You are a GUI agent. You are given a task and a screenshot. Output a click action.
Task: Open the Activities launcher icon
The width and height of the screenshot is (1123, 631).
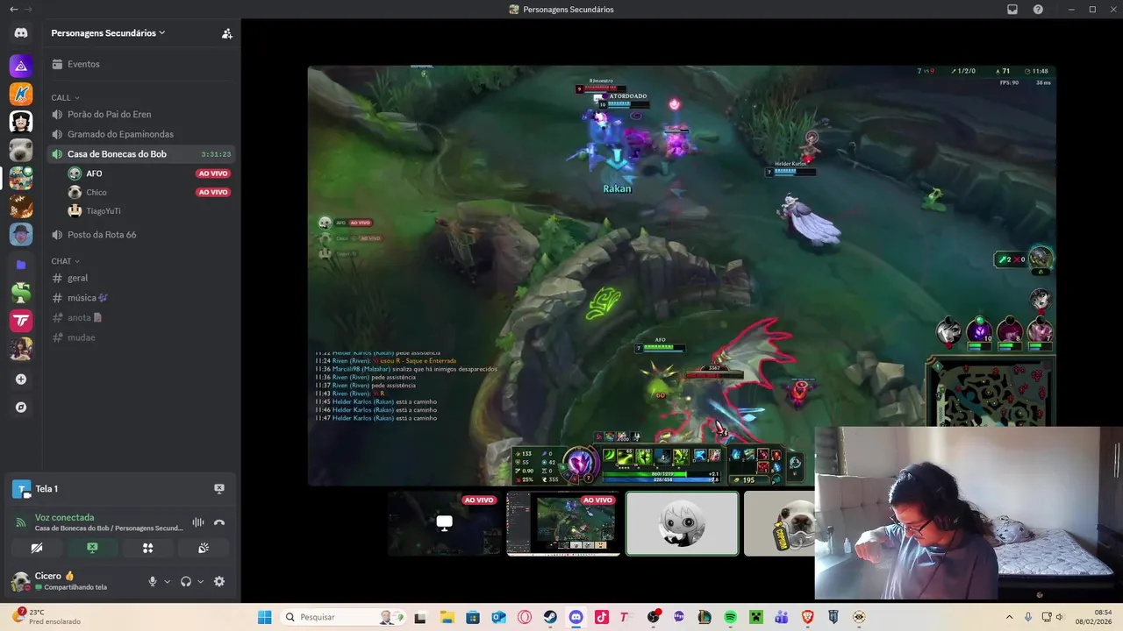tap(147, 548)
